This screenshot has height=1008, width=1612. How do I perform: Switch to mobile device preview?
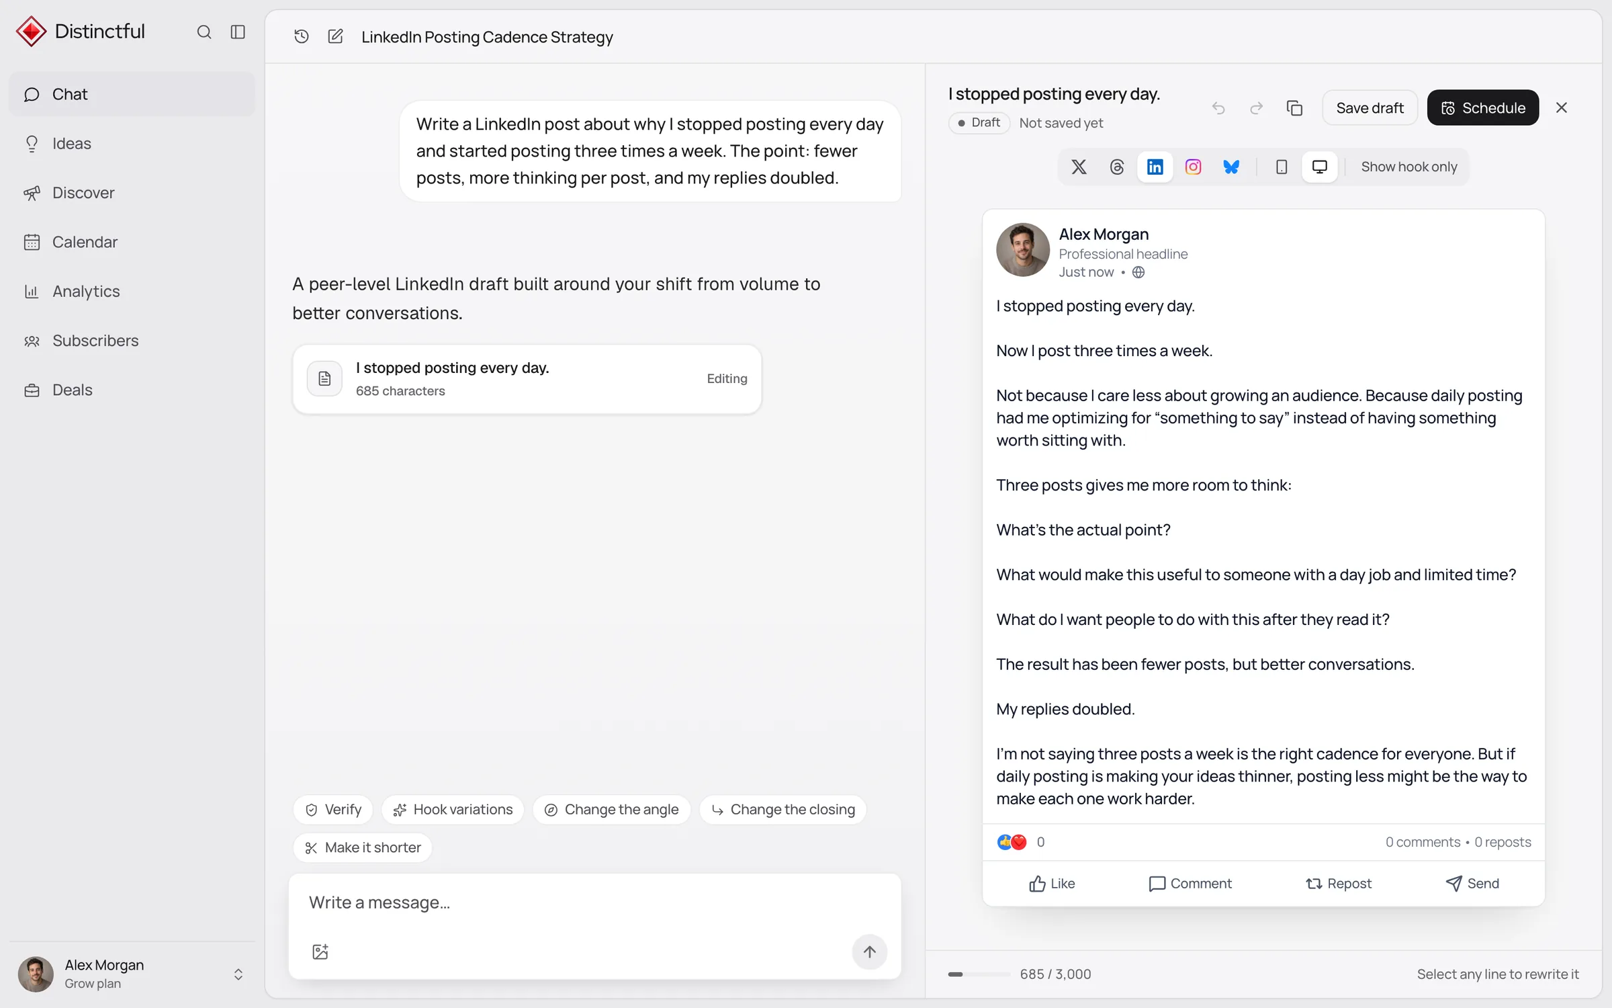[x=1282, y=167]
